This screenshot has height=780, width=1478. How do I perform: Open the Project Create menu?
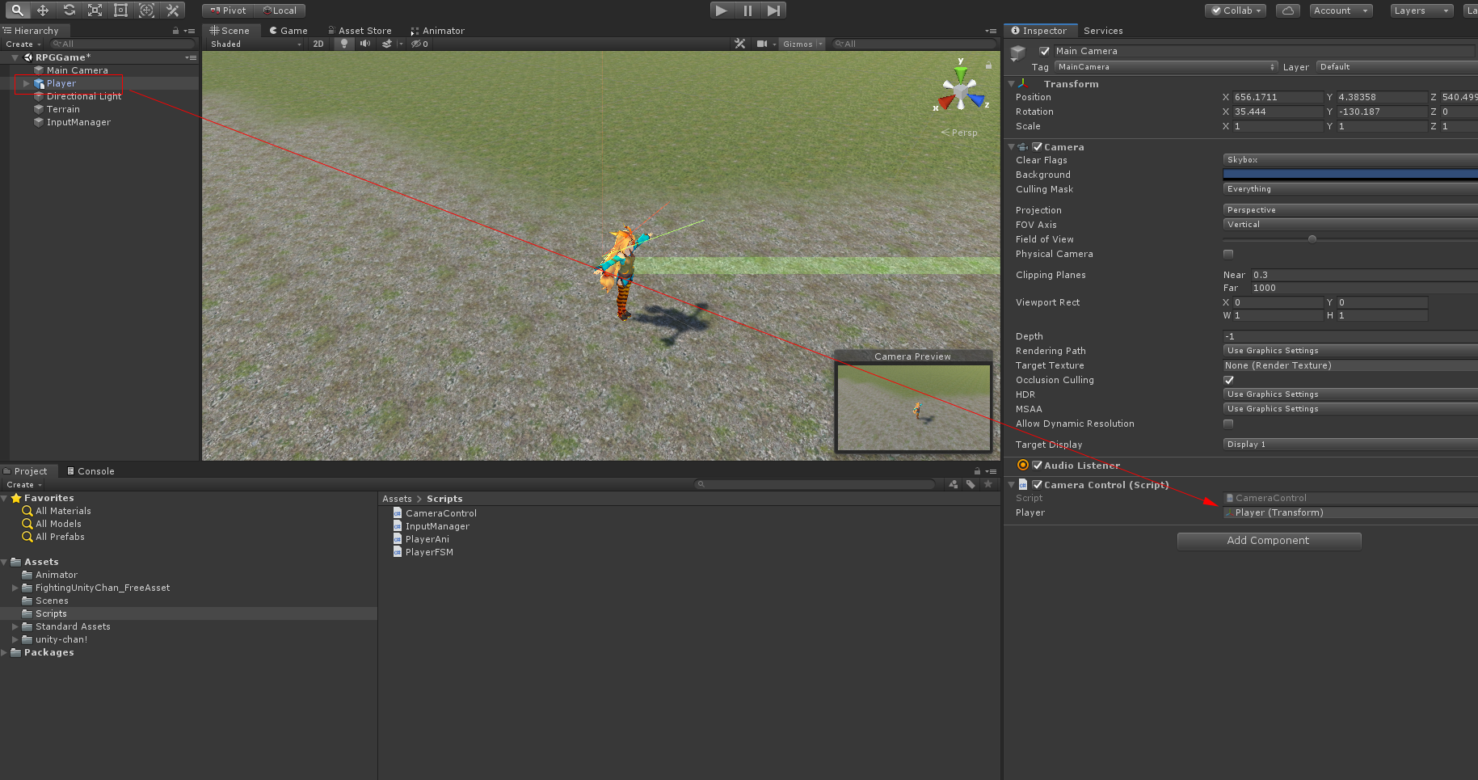pyautogui.click(x=23, y=485)
